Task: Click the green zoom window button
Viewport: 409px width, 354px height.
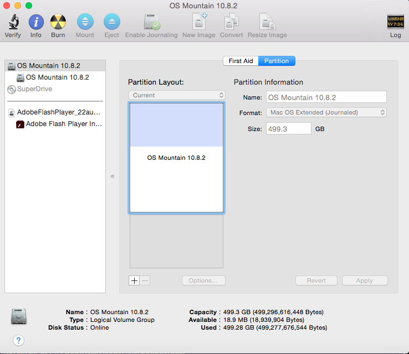Action: pos(29,6)
